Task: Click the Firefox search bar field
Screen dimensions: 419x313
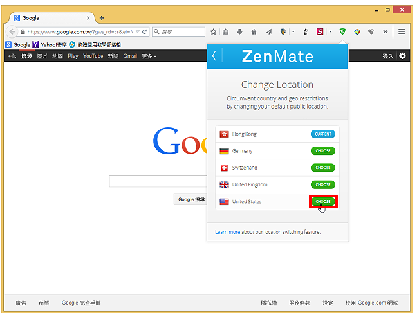Action: [178, 31]
